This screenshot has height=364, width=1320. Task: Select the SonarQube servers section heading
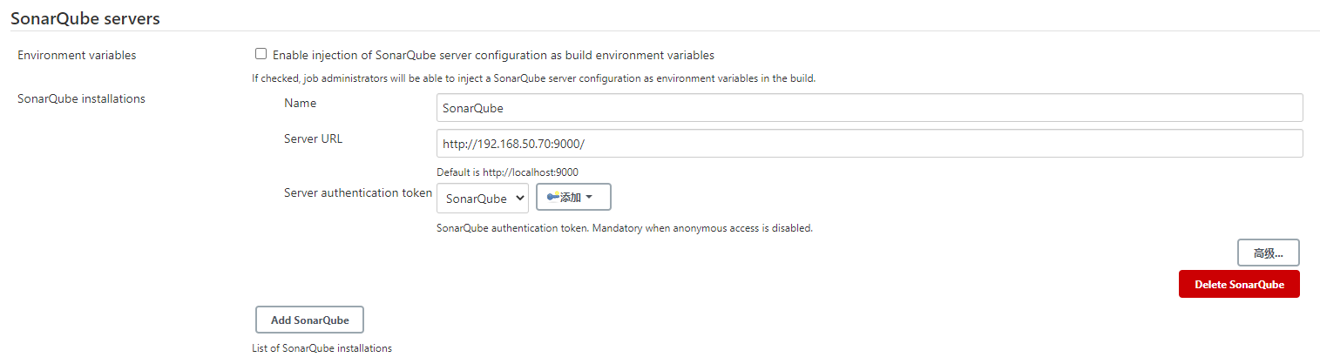click(85, 17)
